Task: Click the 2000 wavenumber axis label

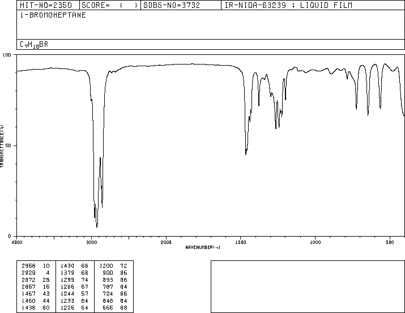Action: click(x=166, y=242)
